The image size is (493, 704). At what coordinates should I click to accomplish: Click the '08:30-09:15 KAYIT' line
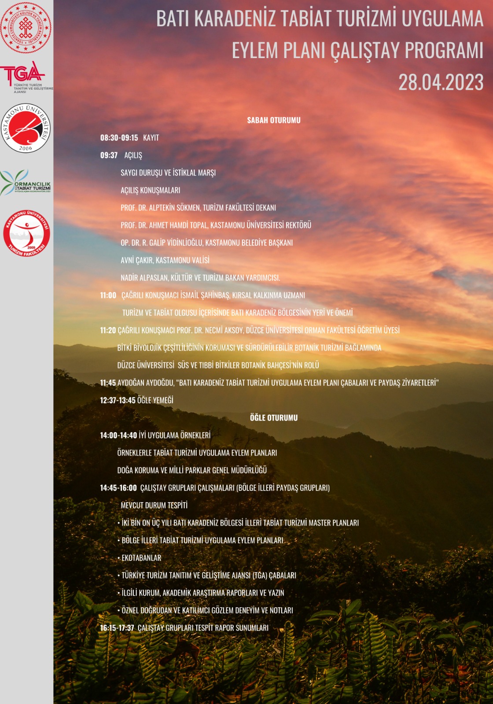[x=129, y=138]
